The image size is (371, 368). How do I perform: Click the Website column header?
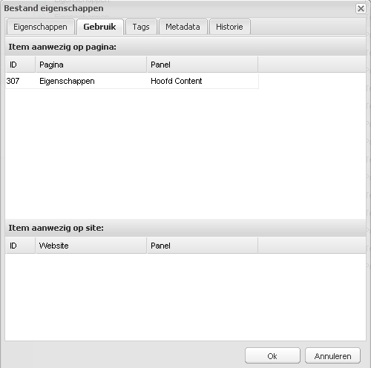click(x=91, y=246)
